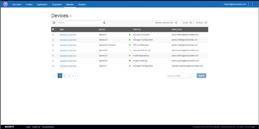Click the red status dot for Install Certificate
Image resolution: width=259 pixels, height=129 pixels.
pyautogui.click(x=130, y=61)
